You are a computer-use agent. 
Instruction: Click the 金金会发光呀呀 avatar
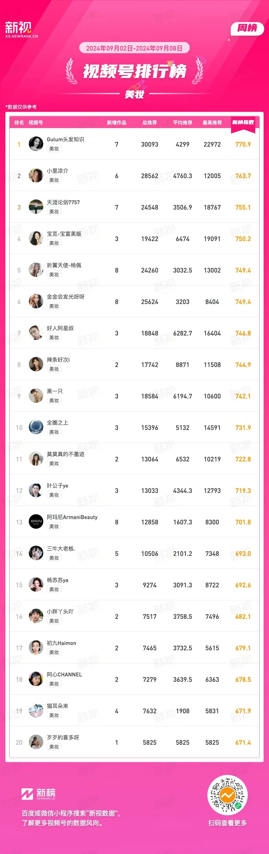click(36, 301)
